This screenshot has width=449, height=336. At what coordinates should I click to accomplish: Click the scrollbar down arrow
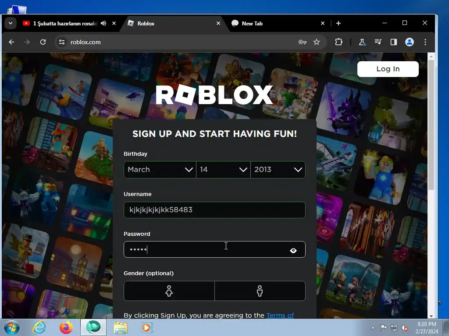tap(431, 316)
